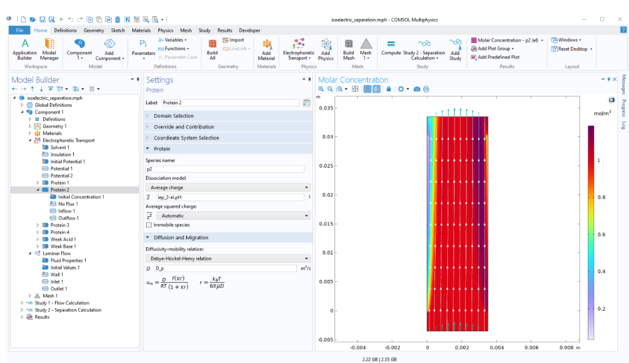Click Zoom Extents in graphics toolbar
The height and width of the screenshot is (363, 629).
(x=355, y=89)
